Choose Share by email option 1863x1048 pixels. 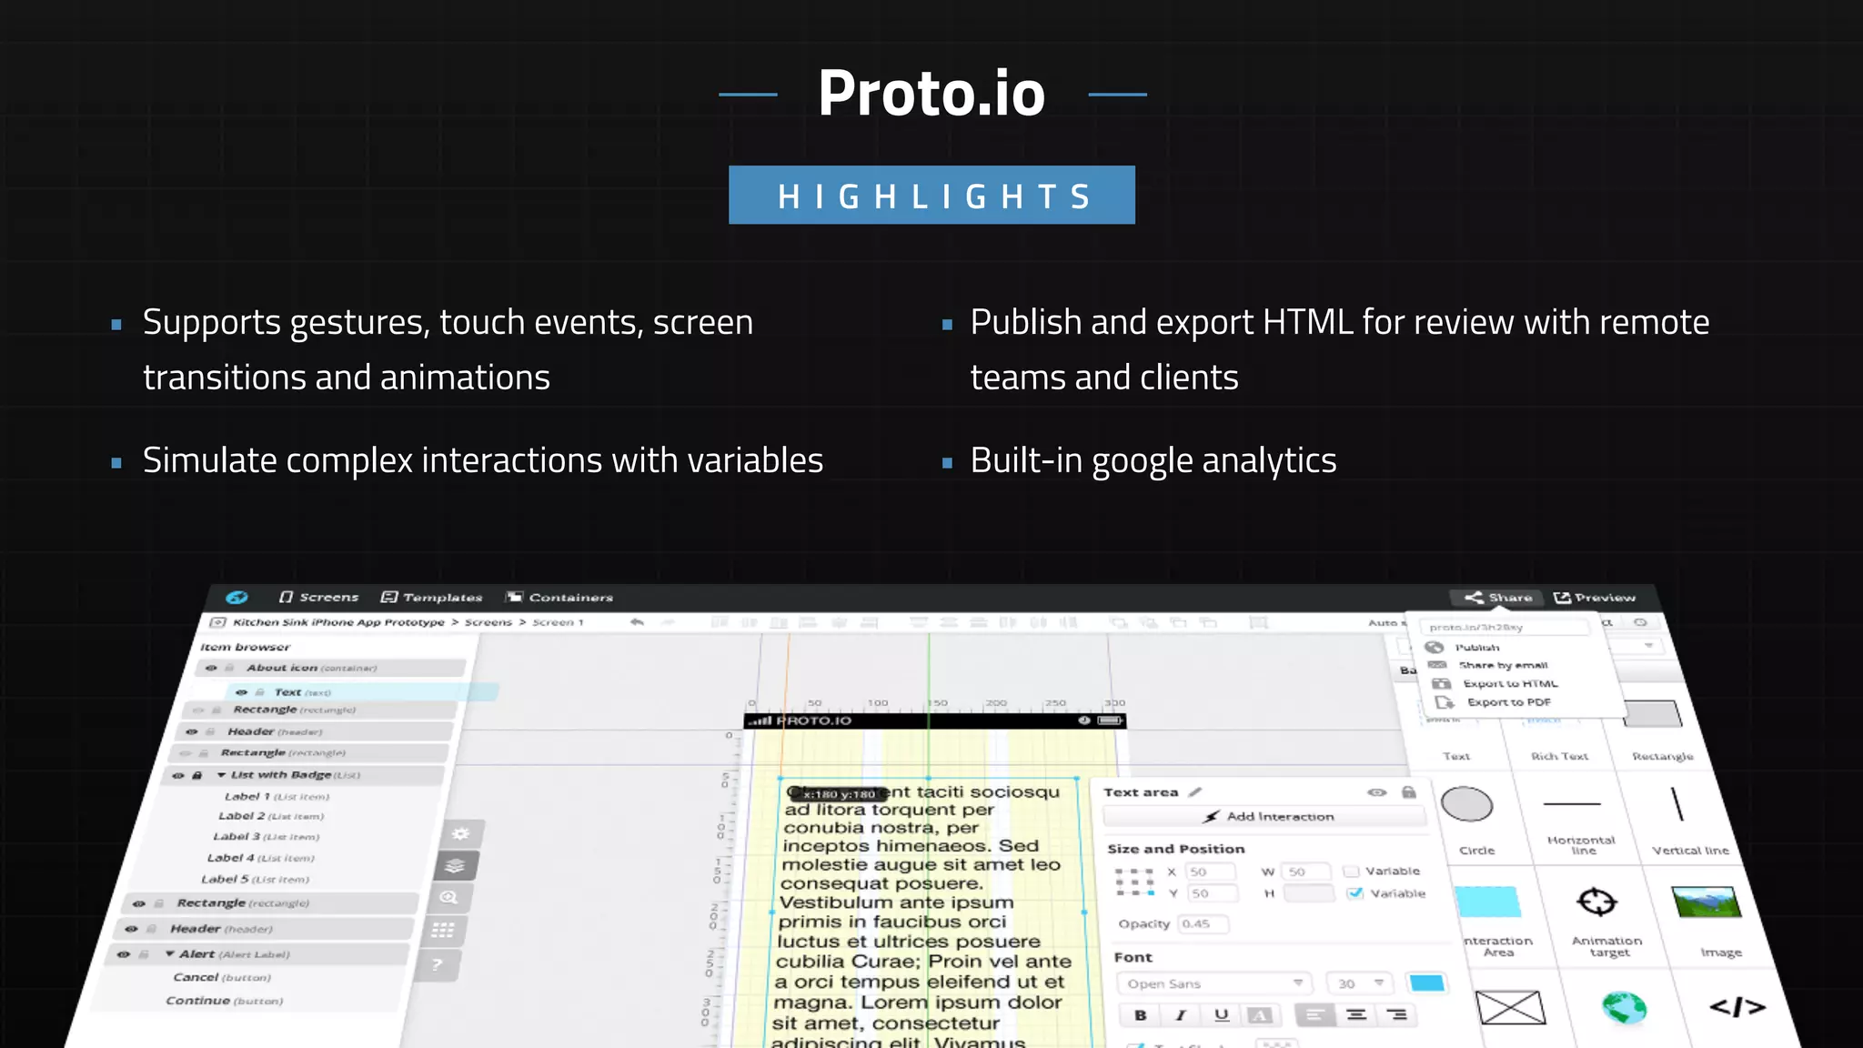1503,665
